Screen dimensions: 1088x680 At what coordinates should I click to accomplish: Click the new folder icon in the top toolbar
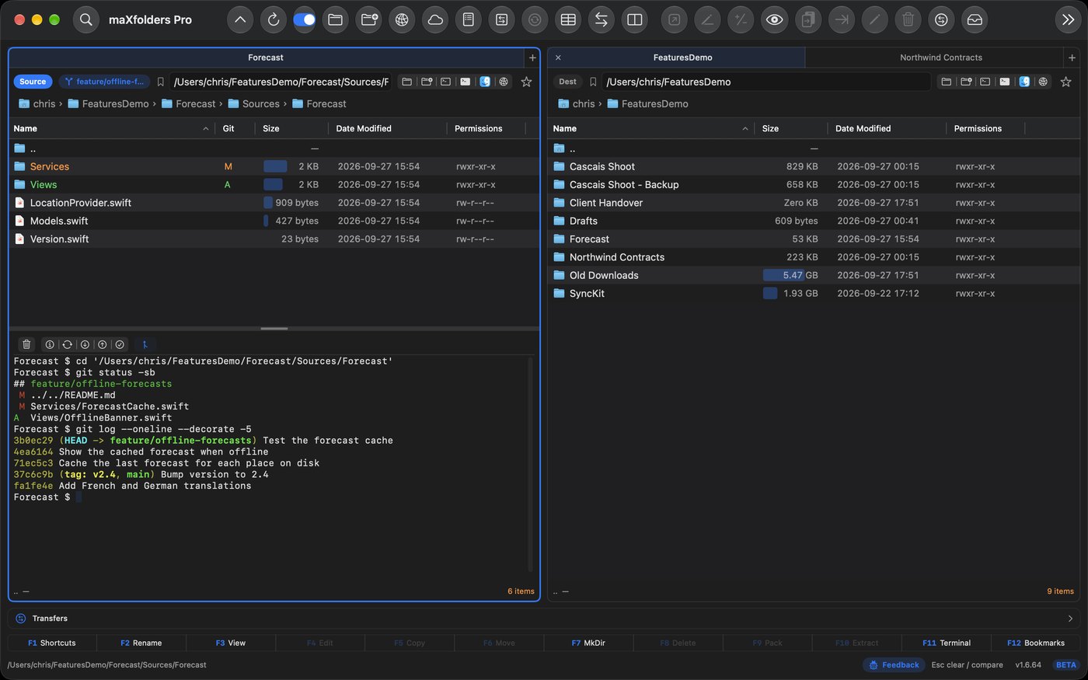pyautogui.click(x=369, y=20)
